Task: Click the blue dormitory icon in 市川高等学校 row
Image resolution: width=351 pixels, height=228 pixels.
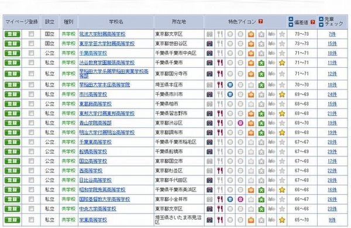Action: click(230, 95)
